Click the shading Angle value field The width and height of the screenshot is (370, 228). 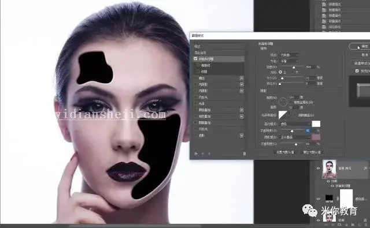point(294,97)
